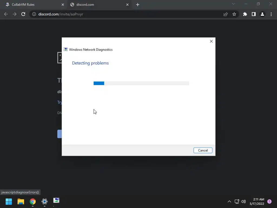
Task: Toggle the Chrome side panel icon
Action: (254, 14)
